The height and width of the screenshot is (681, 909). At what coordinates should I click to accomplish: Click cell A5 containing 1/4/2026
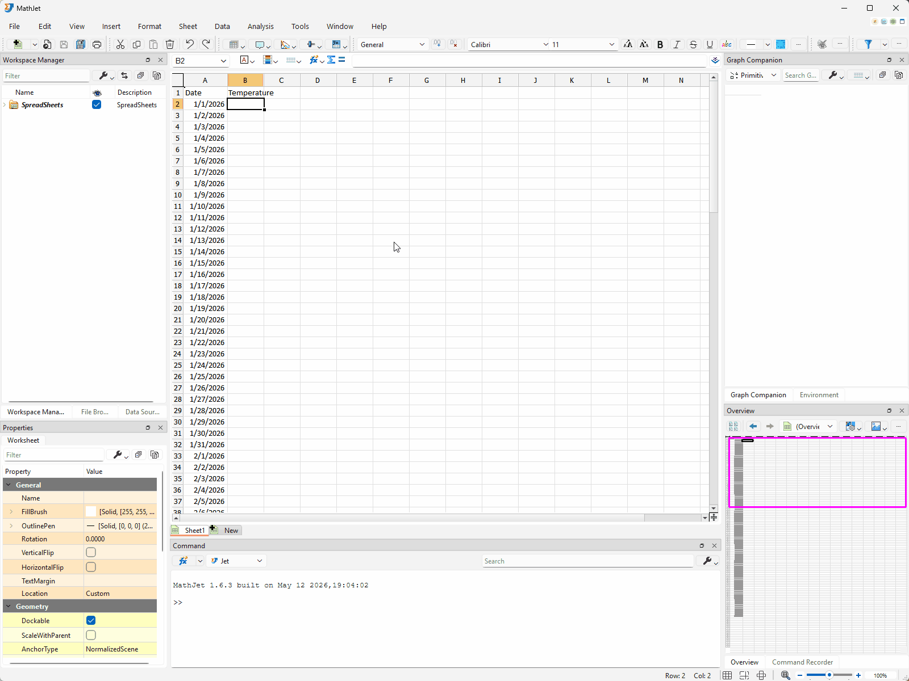(x=205, y=138)
